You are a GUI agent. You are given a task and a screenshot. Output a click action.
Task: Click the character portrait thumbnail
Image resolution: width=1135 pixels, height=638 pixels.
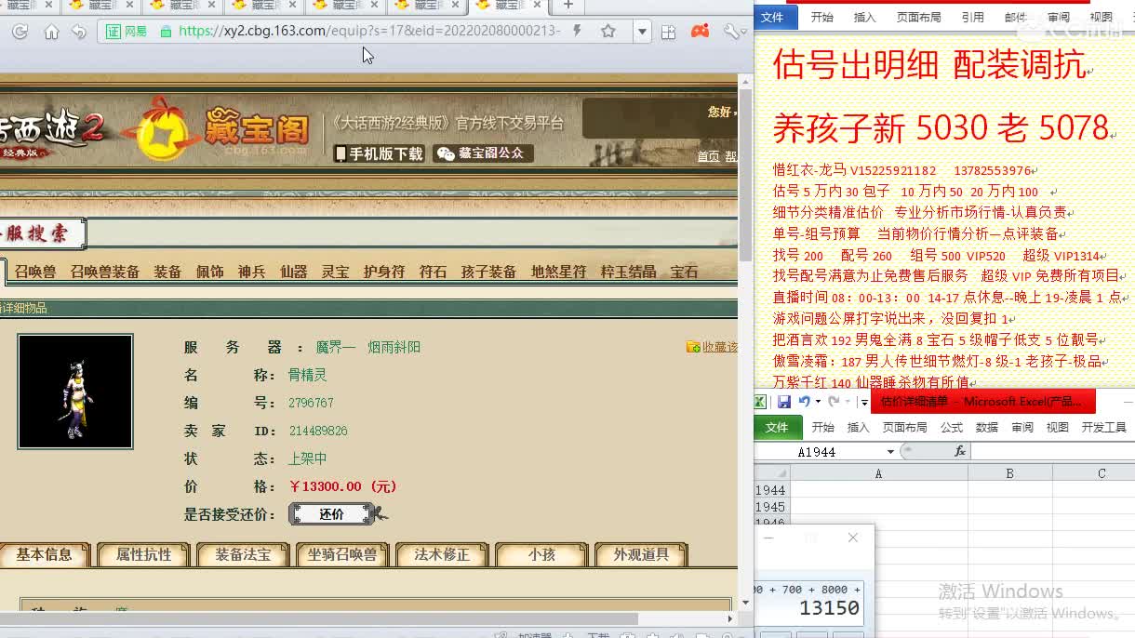pyautogui.click(x=75, y=391)
